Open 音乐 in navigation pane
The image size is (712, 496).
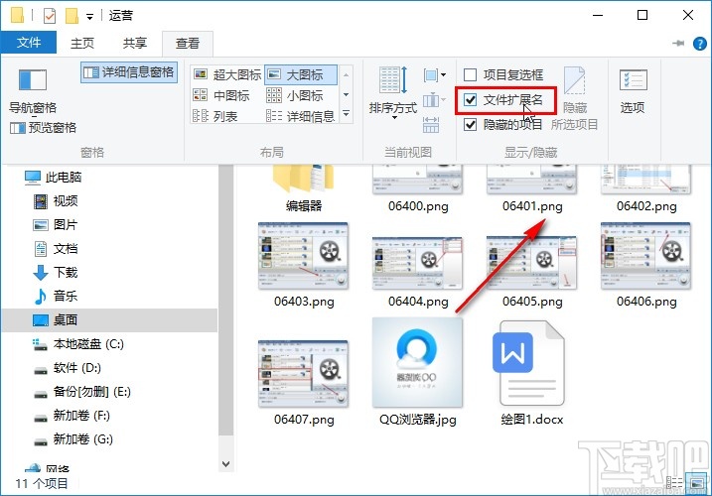pos(56,297)
